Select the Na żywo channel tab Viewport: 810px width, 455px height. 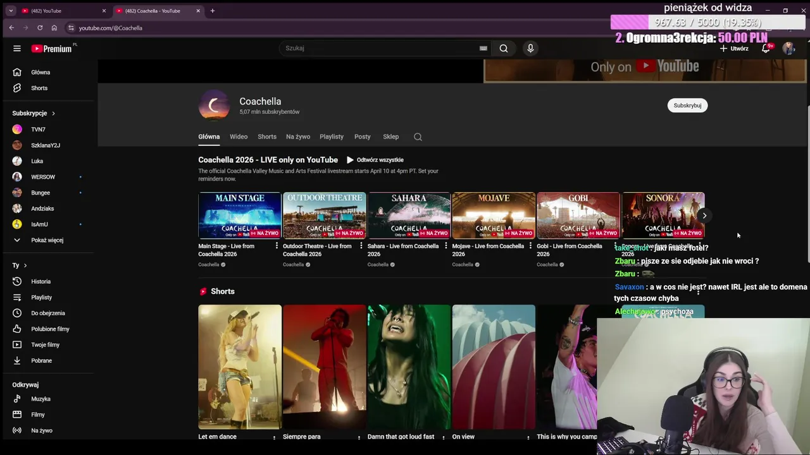(x=298, y=136)
